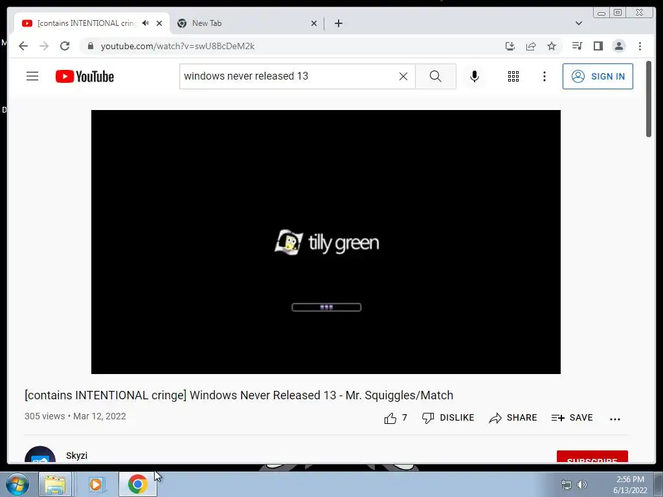Open the clock and date in the tray
The width and height of the screenshot is (663, 497).
[630, 485]
